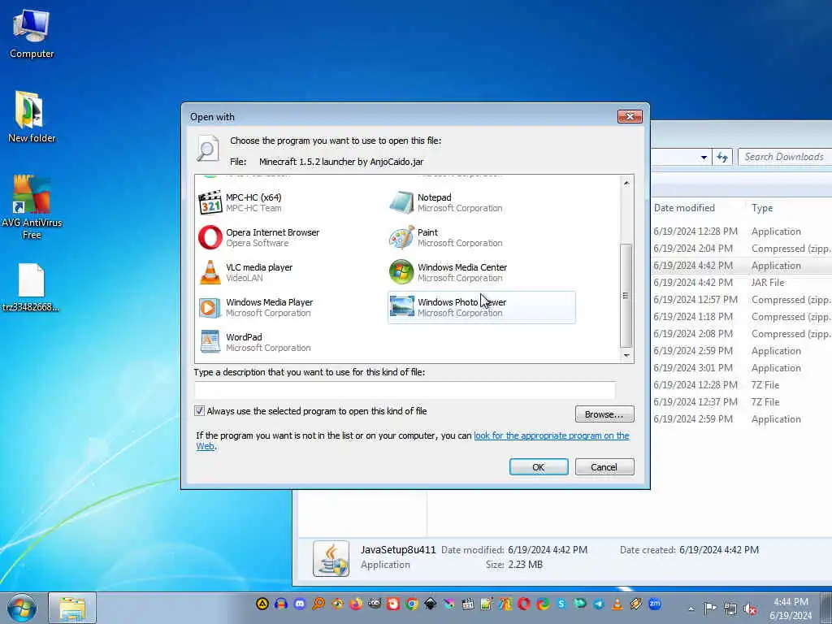Confirm with the OK button

(x=539, y=467)
